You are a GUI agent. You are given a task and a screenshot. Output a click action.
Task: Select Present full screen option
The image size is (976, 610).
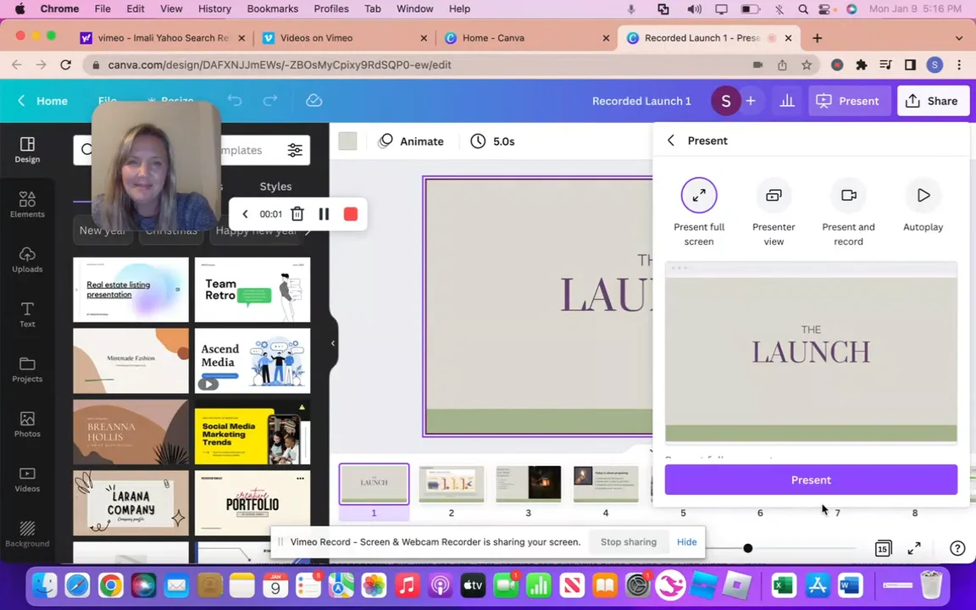click(699, 213)
